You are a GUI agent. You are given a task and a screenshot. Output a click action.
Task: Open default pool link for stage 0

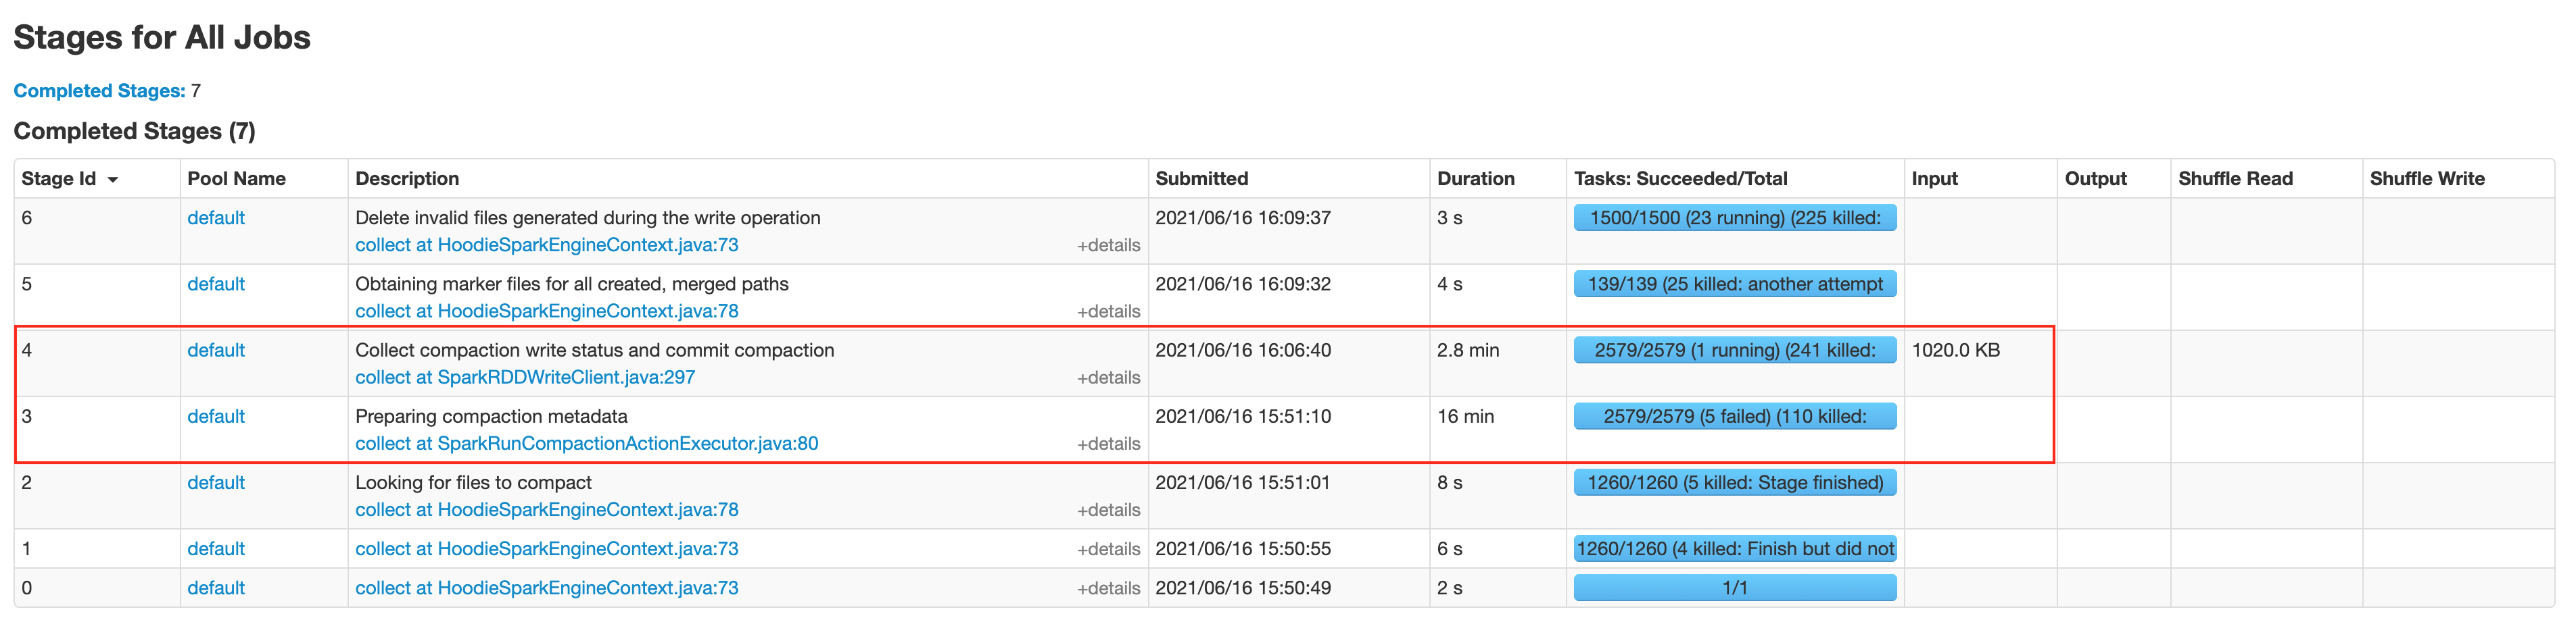216,588
